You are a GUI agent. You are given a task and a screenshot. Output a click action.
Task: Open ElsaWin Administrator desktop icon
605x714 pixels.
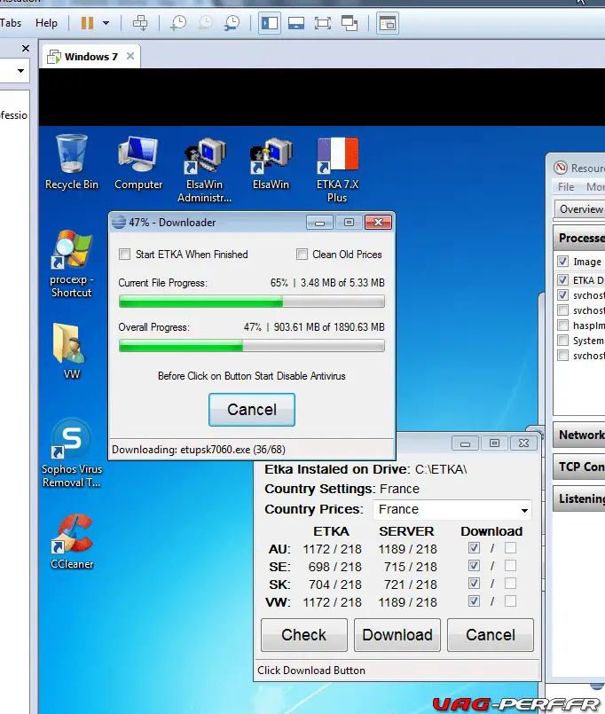204,160
